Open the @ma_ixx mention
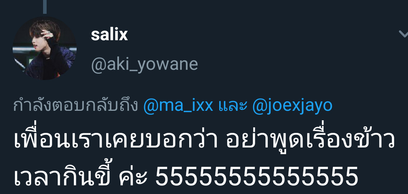The width and height of the screenshot is (408, 194). (178, 106)
